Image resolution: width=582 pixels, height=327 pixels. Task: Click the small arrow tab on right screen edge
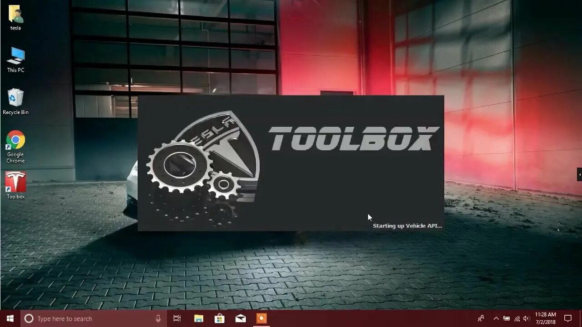pos(579,174)
